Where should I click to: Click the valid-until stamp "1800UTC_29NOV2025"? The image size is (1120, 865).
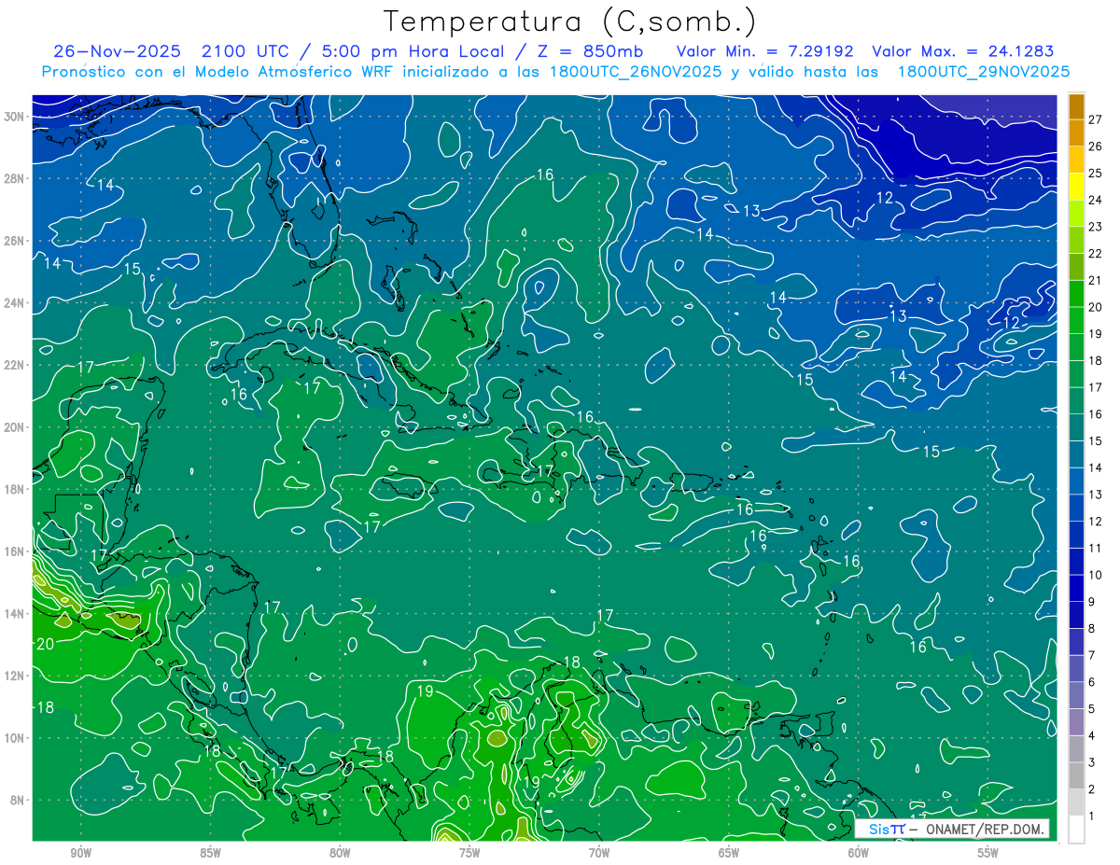pos(984,72)
